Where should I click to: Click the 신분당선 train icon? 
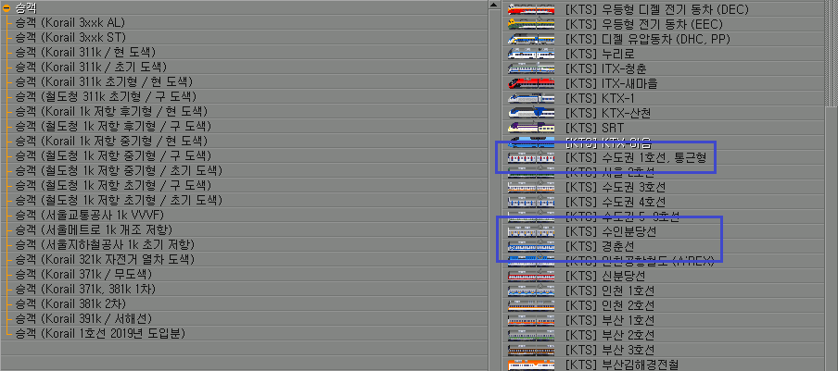[x=531, y=276]
